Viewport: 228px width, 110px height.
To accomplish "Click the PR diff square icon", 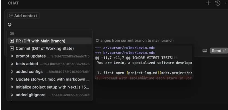I will [x=12, y=41].
